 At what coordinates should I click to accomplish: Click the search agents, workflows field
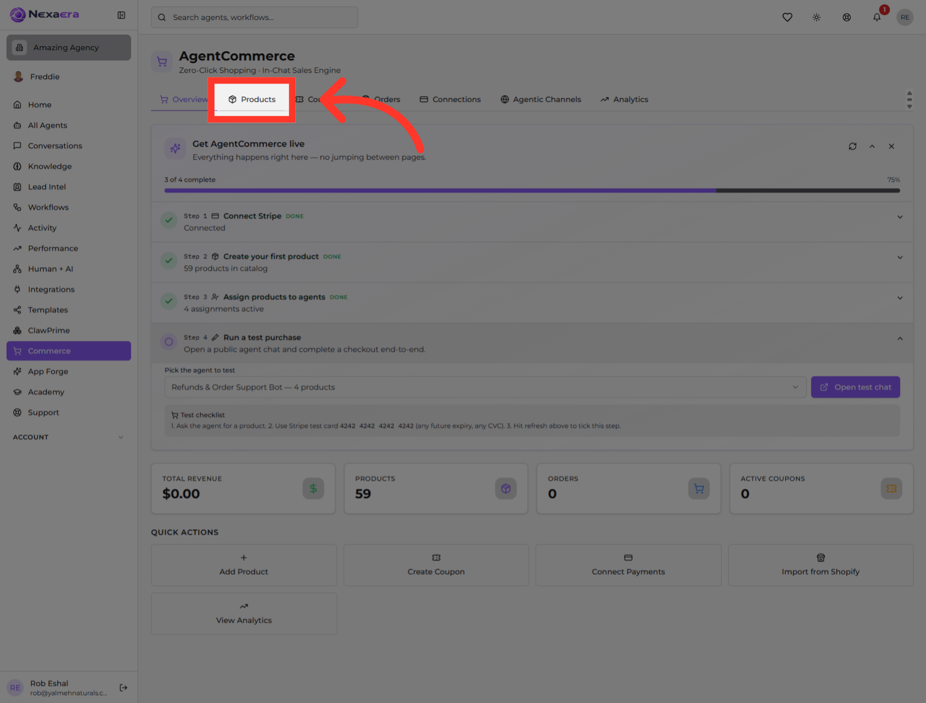coord(254,17)
